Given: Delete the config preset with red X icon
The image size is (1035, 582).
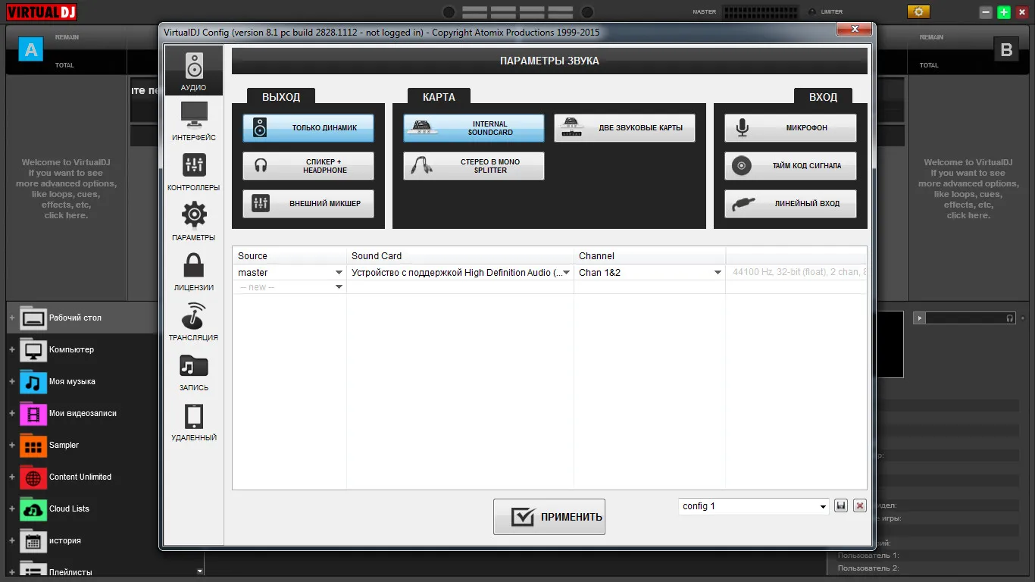Looking at the screenshot, I should (859, 505).
